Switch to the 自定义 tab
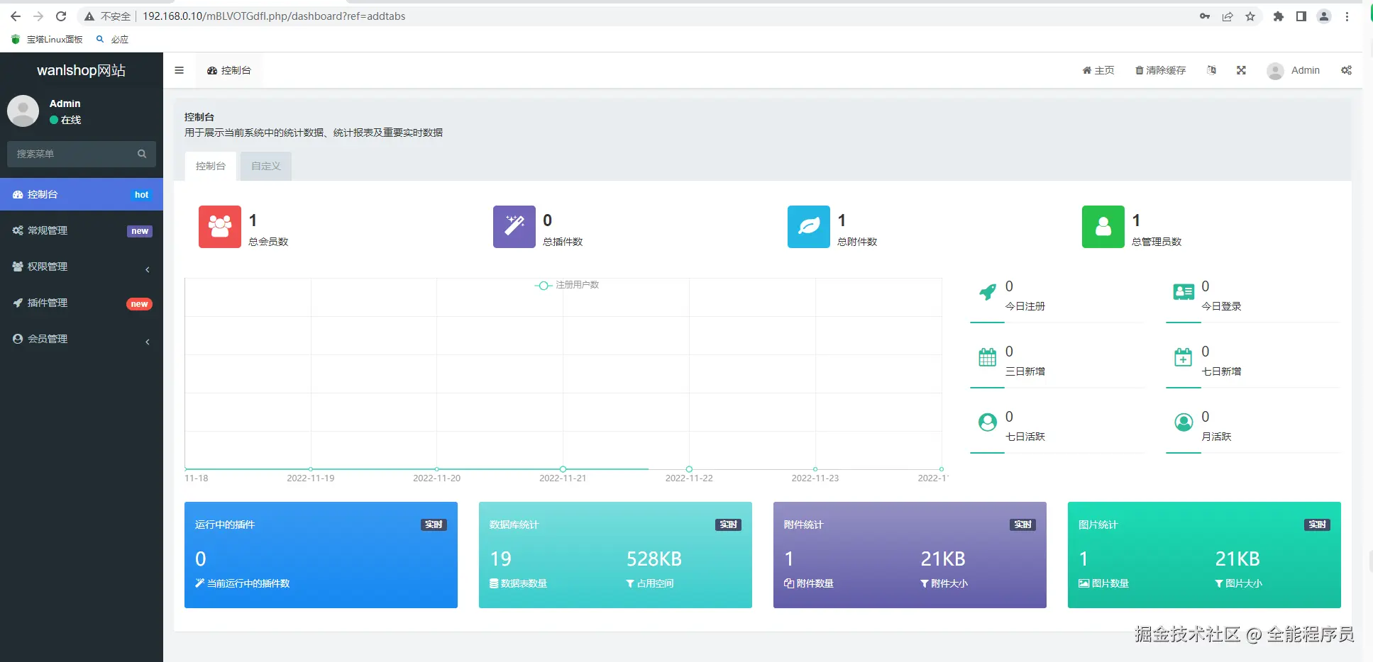Screen dimensions: 1373x662 (266, 166)
